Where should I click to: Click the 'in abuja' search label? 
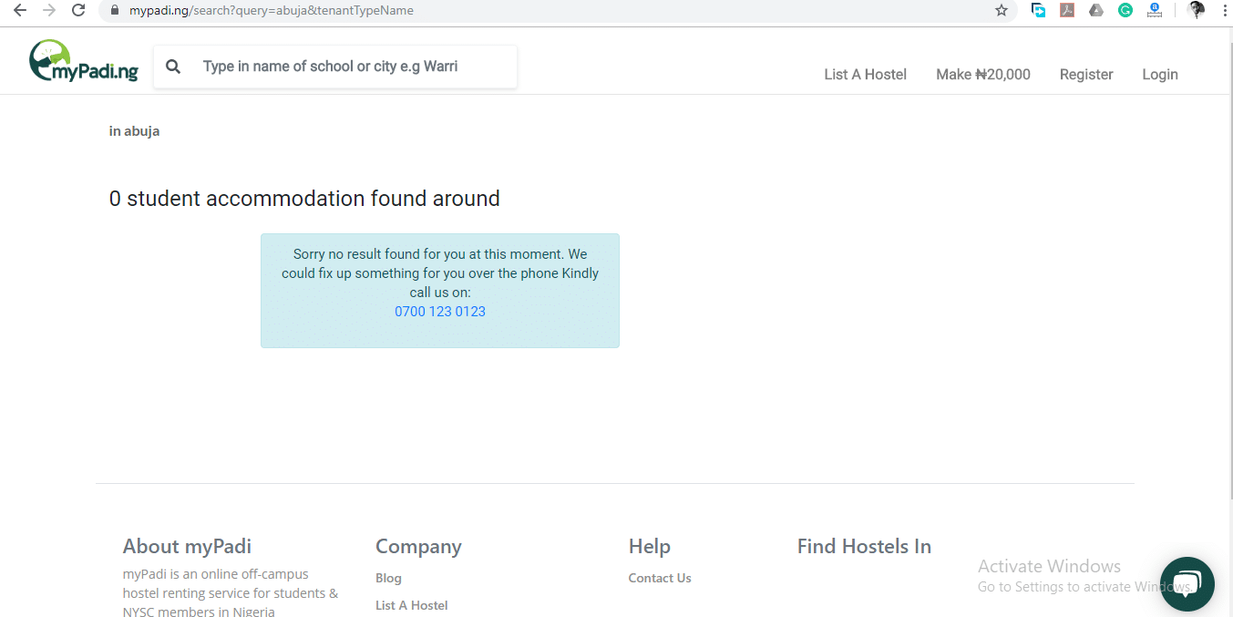coord(134,131)
